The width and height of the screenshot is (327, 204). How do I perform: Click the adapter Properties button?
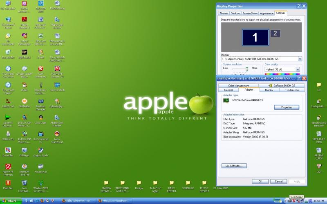(286, 107)
